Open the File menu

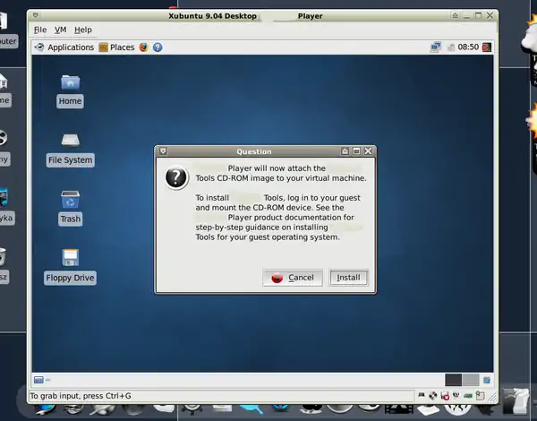coord(39,30)
